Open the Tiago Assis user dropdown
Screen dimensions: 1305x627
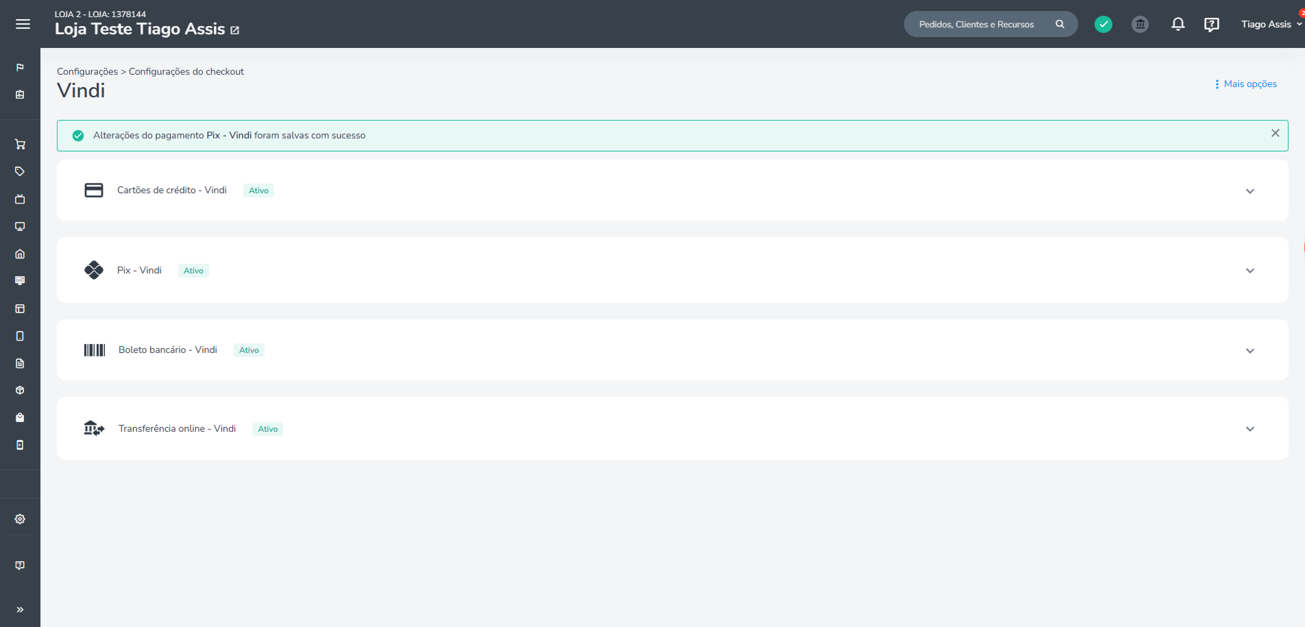click(x=1270, y=24)
